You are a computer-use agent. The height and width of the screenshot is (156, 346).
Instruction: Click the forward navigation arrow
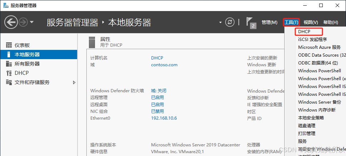(x=23, y=22)
